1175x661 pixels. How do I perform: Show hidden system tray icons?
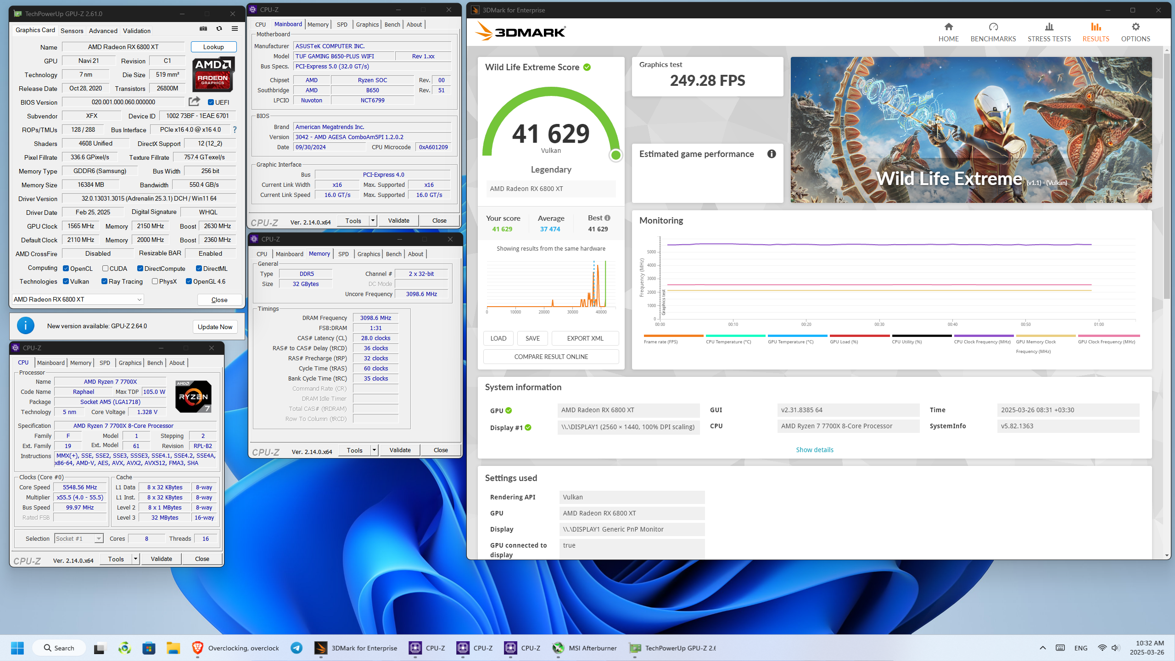coord(1043,648)
